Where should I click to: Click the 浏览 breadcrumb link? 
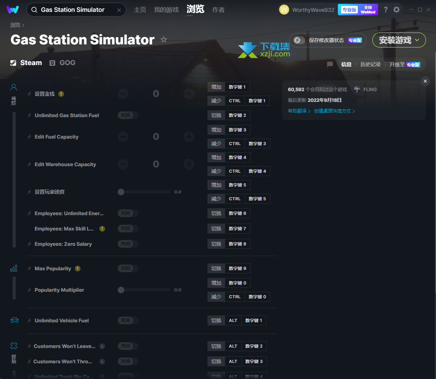tap(15, 25)
